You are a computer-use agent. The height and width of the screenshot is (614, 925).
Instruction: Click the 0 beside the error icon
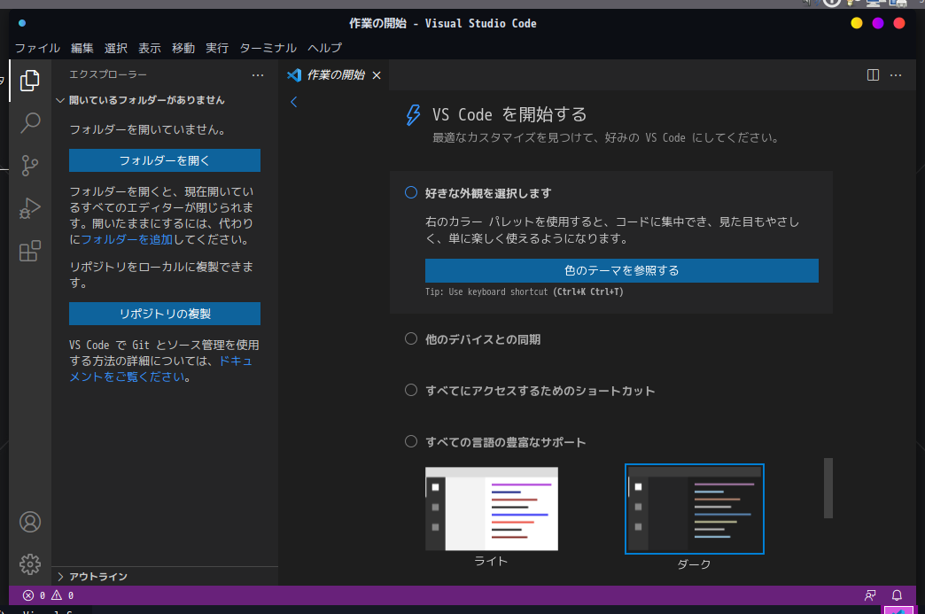click(43, 595)
